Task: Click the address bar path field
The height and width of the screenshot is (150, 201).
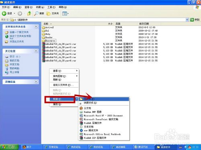Action: [x=98, y=20]
